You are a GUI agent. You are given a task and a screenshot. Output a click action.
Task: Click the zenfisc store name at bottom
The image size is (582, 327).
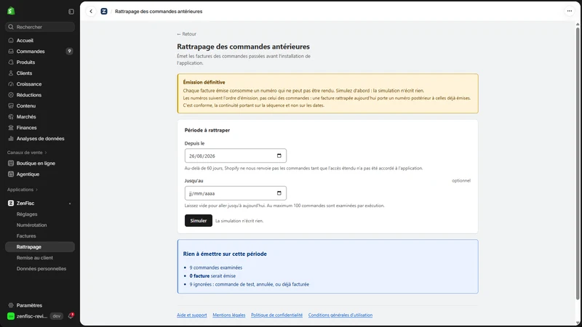pos(32,316)
